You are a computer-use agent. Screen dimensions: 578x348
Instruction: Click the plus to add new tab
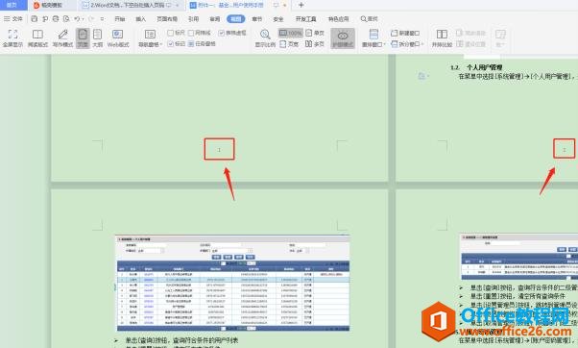(x=301, y=5)
